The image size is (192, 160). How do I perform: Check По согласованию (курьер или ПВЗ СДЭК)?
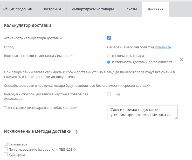click(6, 149)
